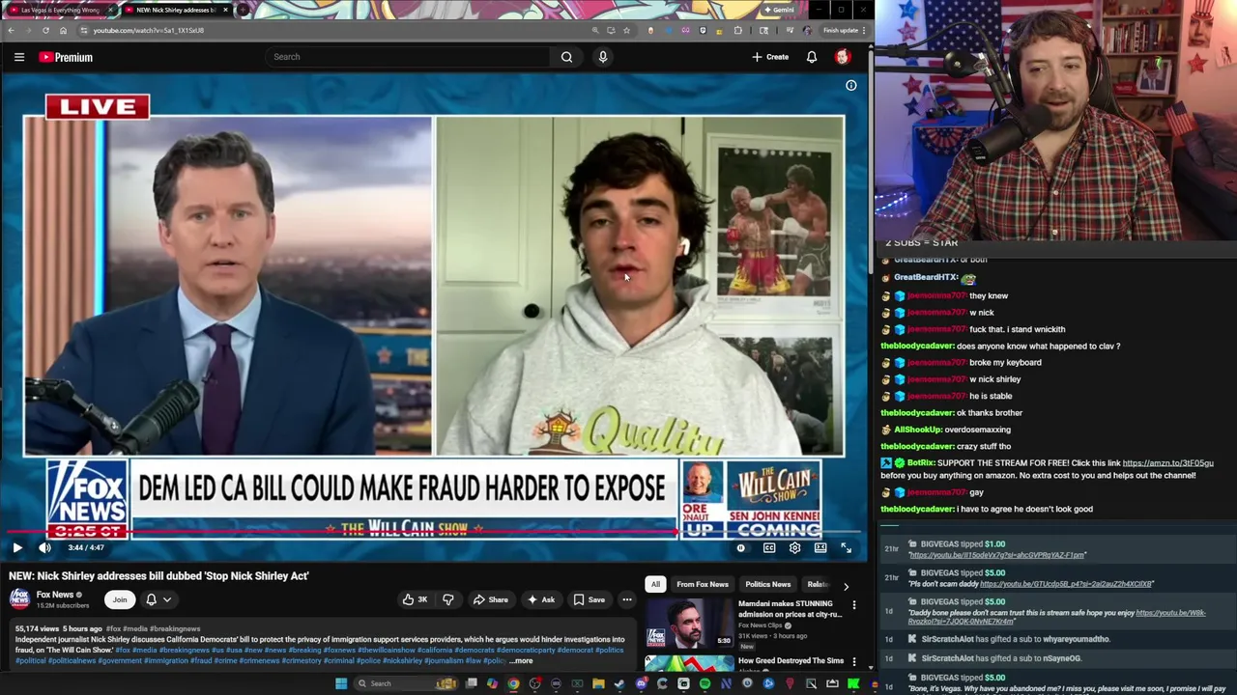The image size is (1237, 695).
Task: Open the subscription notification bell dropdown
Action: pyautogui.click(x=158, y=599)
